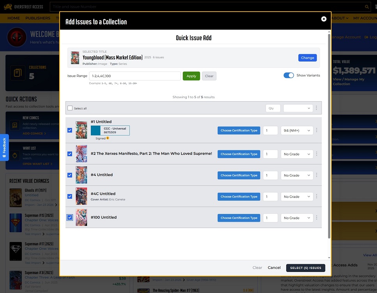Image resolution: width=377 pixels, height=293 pixels.
Task: Uncheck issue #2 Xerxes Manifesto checkbox
Action: [70, 154]
